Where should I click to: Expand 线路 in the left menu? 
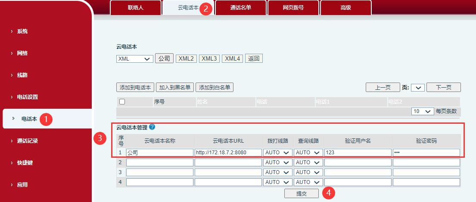click(x=22, y=75)
